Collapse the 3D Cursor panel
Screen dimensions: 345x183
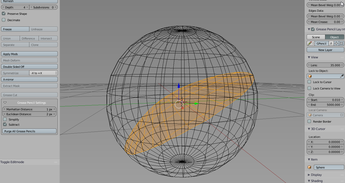(309, 129)
